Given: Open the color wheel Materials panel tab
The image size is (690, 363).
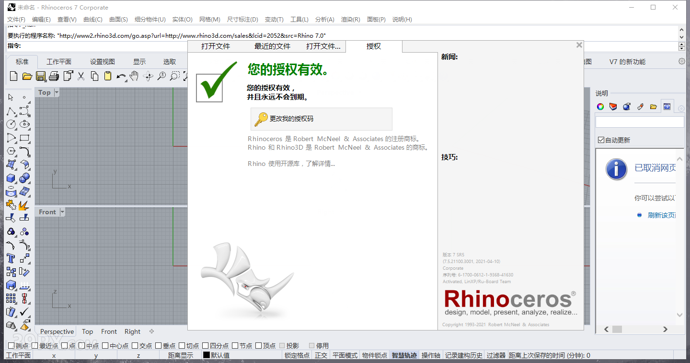Looking at the screenshot, I should pyautogui.click(x=600, y=106).
